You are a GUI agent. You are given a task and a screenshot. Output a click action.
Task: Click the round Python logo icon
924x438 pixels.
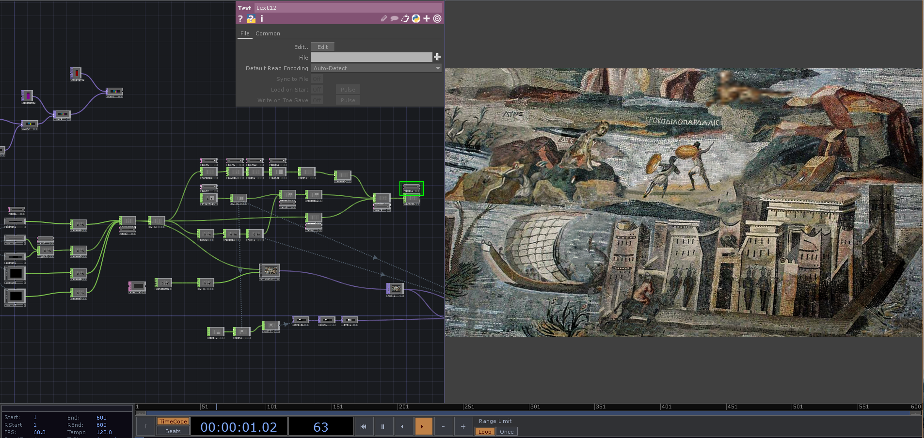416,18
